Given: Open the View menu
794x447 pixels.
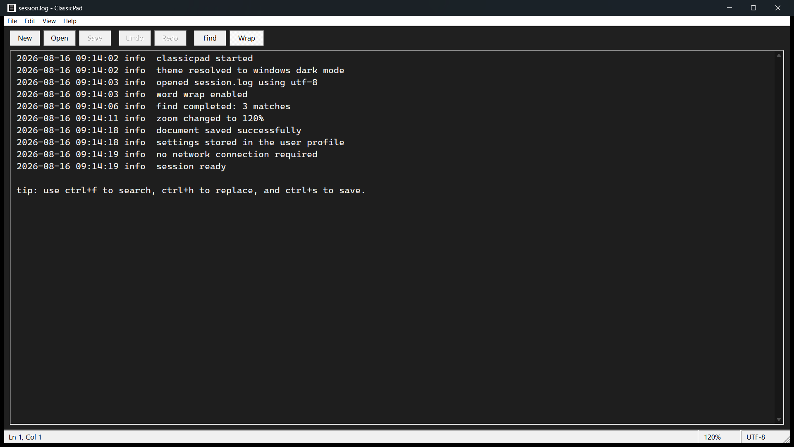Looking at the screenshot, I should click(x=49, y=21).
